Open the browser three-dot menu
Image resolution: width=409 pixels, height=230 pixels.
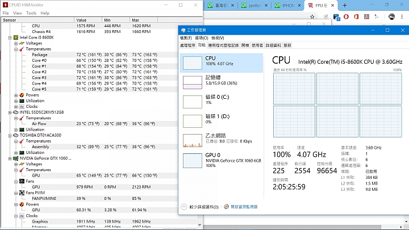click(402, 16)
